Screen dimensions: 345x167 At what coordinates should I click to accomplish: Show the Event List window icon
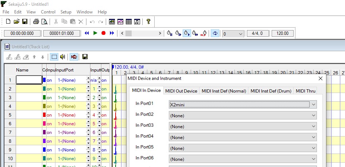pos(128,21)
